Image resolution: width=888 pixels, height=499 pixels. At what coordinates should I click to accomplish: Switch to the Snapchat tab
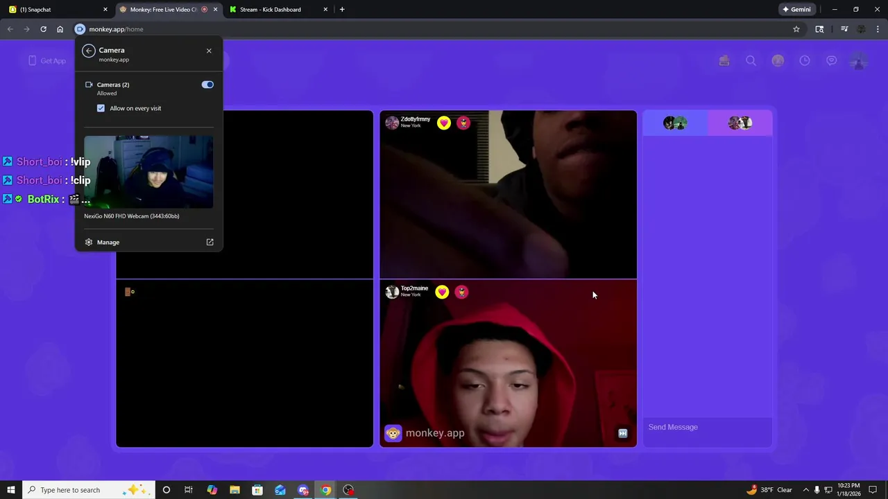coord(57,10)
